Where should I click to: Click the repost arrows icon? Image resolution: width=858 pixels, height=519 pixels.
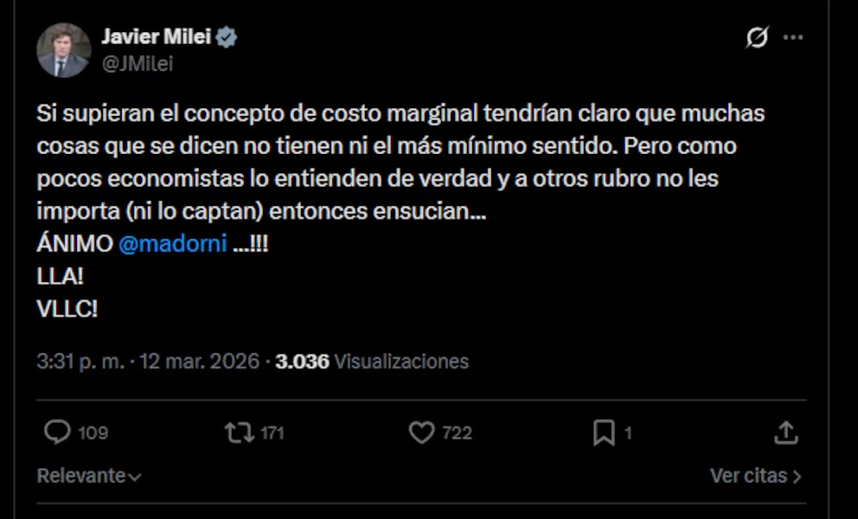pos(239,432)
